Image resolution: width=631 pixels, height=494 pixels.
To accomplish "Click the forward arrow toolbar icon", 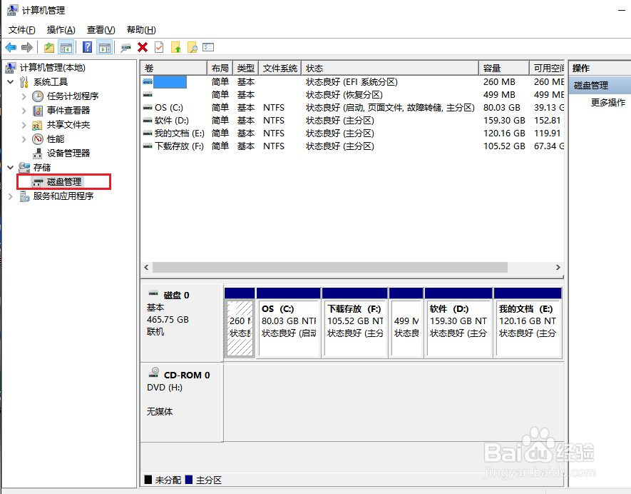I will pos(27,48).
